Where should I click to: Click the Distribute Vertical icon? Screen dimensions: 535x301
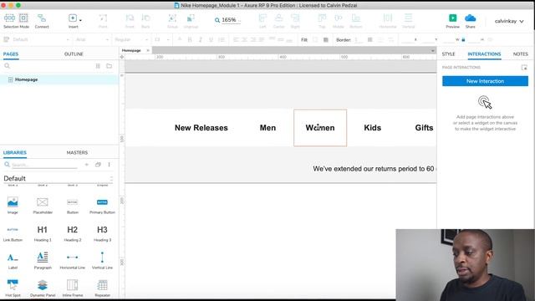(x=408, y=18)
